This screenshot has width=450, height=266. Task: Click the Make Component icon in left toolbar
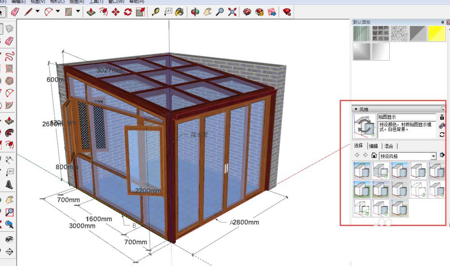pyautogui.click(x=9, y=29)
